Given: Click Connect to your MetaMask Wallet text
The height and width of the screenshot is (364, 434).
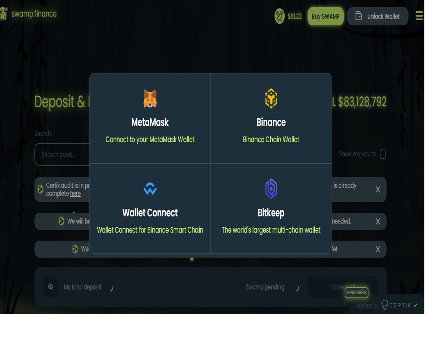Looking at the screenshot, I should click(150, 139).
